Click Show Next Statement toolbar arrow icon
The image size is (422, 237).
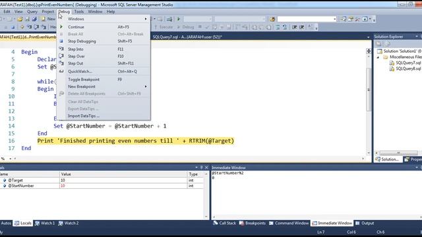(x=22, y=27)
